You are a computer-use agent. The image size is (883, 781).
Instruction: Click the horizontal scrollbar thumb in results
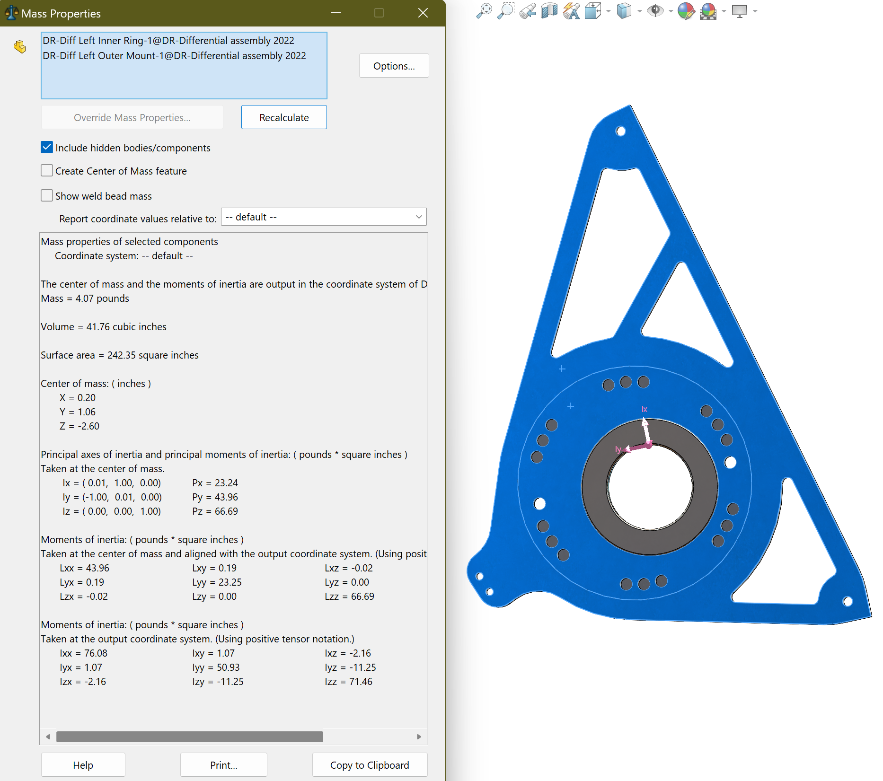190,737
